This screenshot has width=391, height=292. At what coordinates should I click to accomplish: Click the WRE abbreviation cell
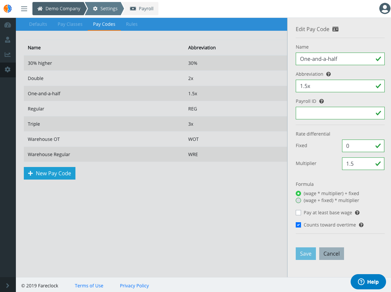(x=193, y=154)
